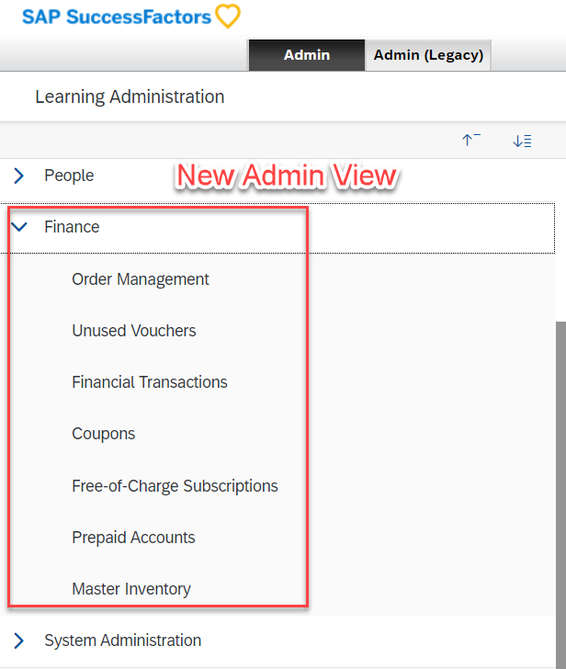Open Free-of-Charge Subscriptions
The image size is (566, 669).
(175, 486)
